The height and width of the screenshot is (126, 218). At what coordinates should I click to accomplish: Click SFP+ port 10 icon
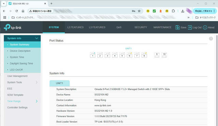point(164,55)
